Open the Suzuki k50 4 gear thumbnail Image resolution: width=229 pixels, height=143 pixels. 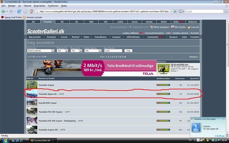pos(32,102)
